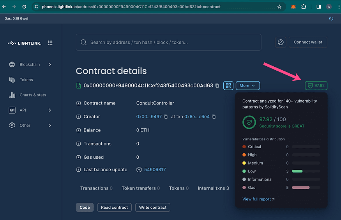Viewport: 341px width, 220px height.
Task: Click the verified contract icon beside address
Action: point(78,85)
